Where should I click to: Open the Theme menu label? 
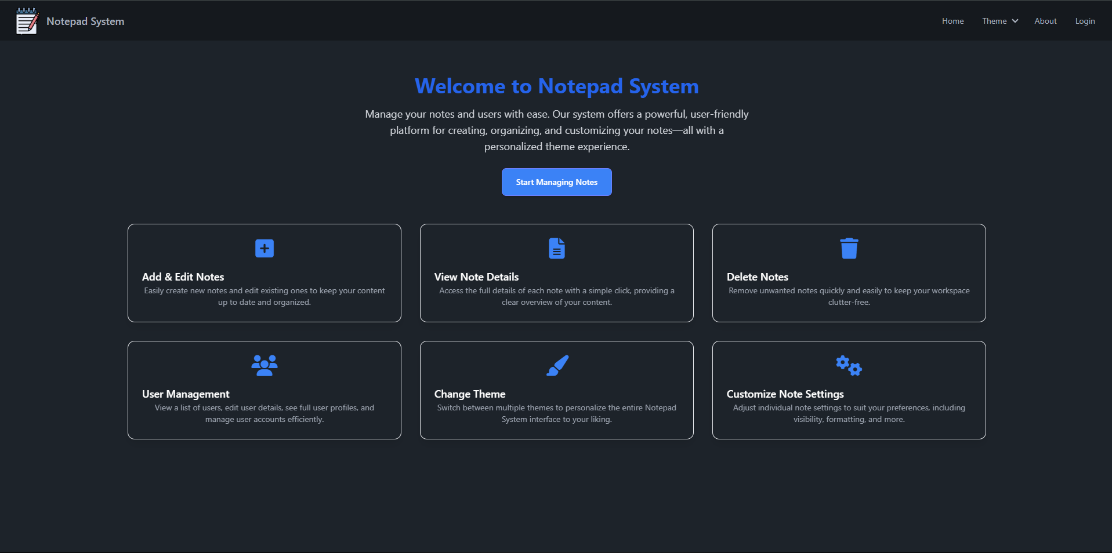[994, 21]
